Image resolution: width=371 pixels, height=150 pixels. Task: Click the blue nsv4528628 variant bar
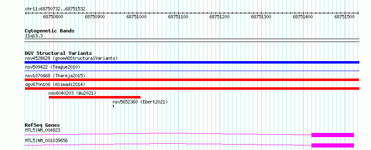point(192,62)
